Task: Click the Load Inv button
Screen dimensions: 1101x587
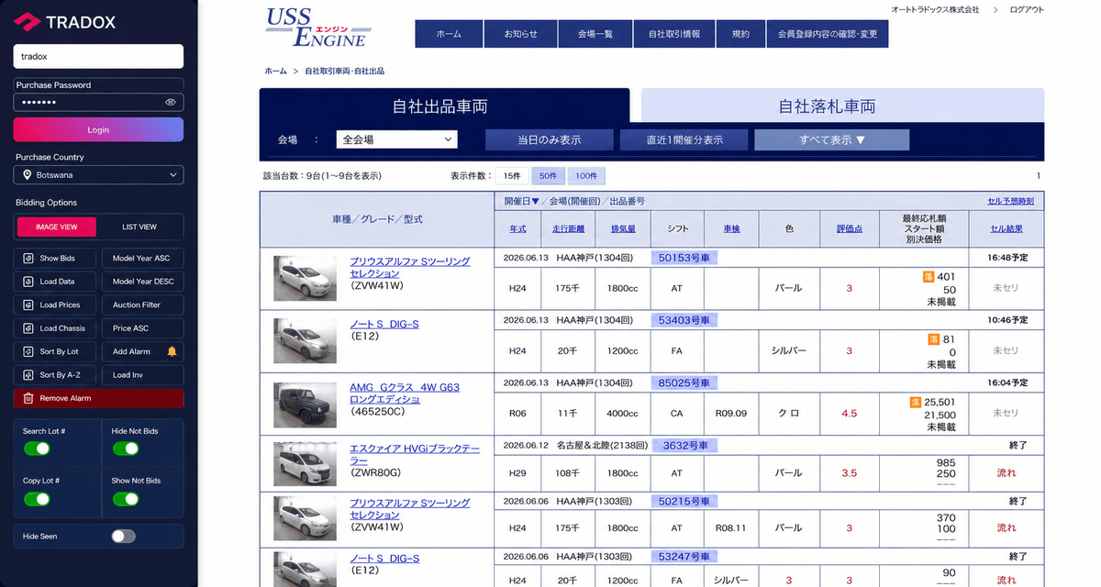Action: point(141,375)
